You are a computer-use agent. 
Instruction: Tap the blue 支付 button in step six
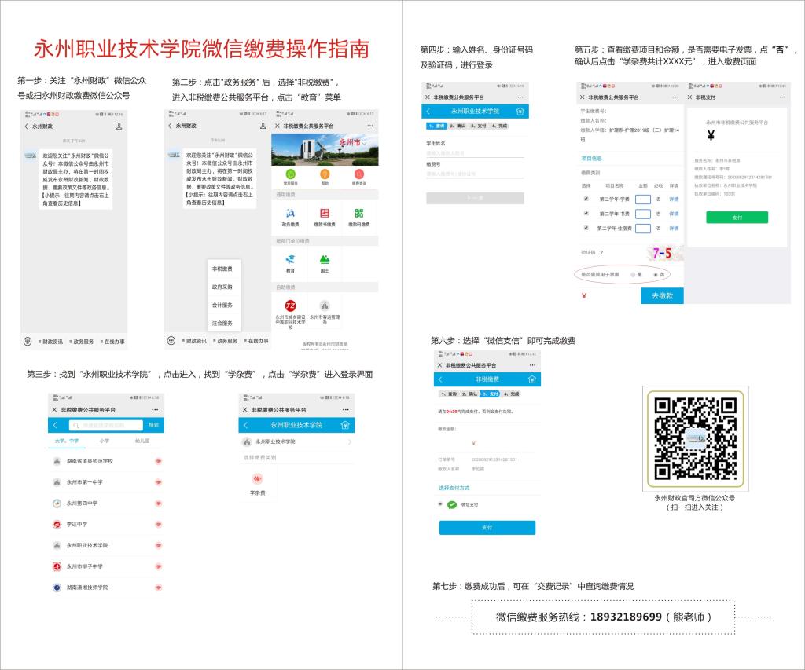coord(487,528)
